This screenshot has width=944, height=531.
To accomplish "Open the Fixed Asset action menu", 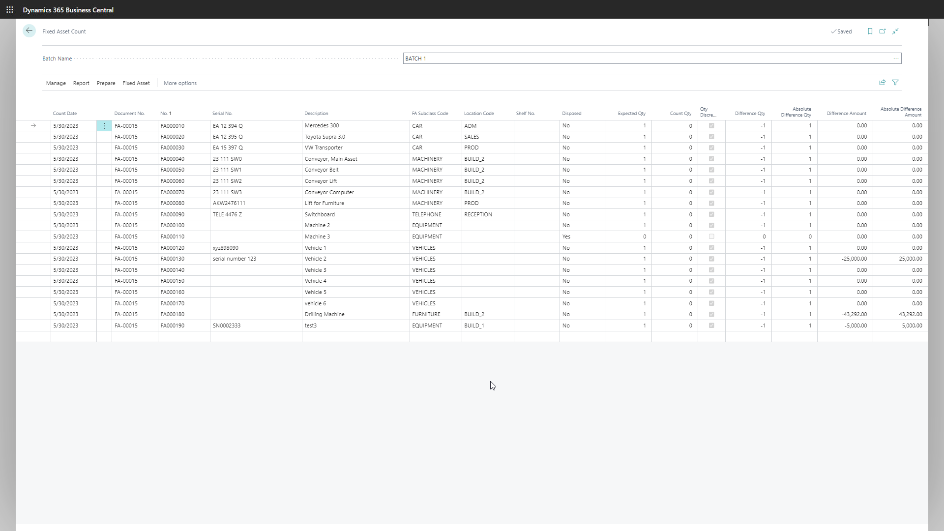I will pyautogui.click(x=136, y=83).
